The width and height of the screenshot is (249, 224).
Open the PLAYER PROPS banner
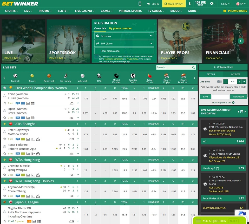click(x=180, y=41)
